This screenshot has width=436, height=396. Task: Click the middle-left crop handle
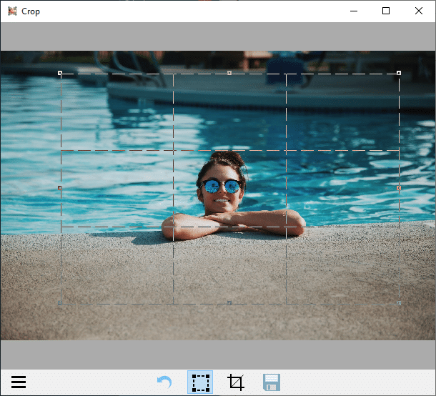tap(60, 188)
